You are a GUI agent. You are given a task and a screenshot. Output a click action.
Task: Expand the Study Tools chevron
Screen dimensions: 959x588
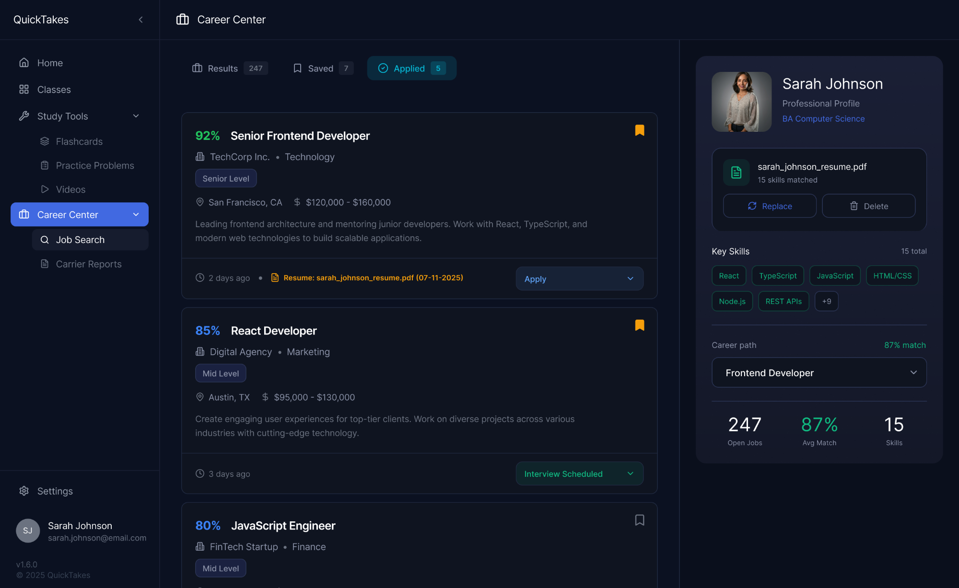tap(136, 116)
